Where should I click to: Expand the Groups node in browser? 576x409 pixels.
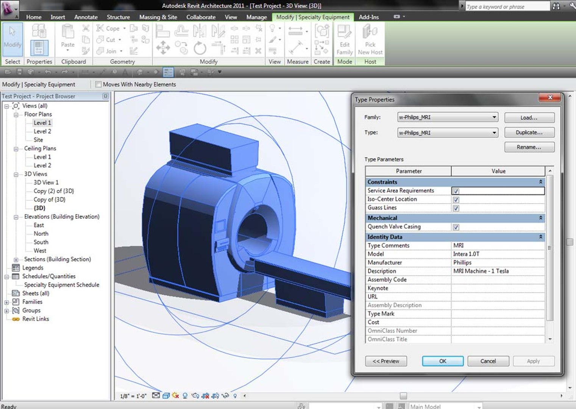tap(6, 311)
